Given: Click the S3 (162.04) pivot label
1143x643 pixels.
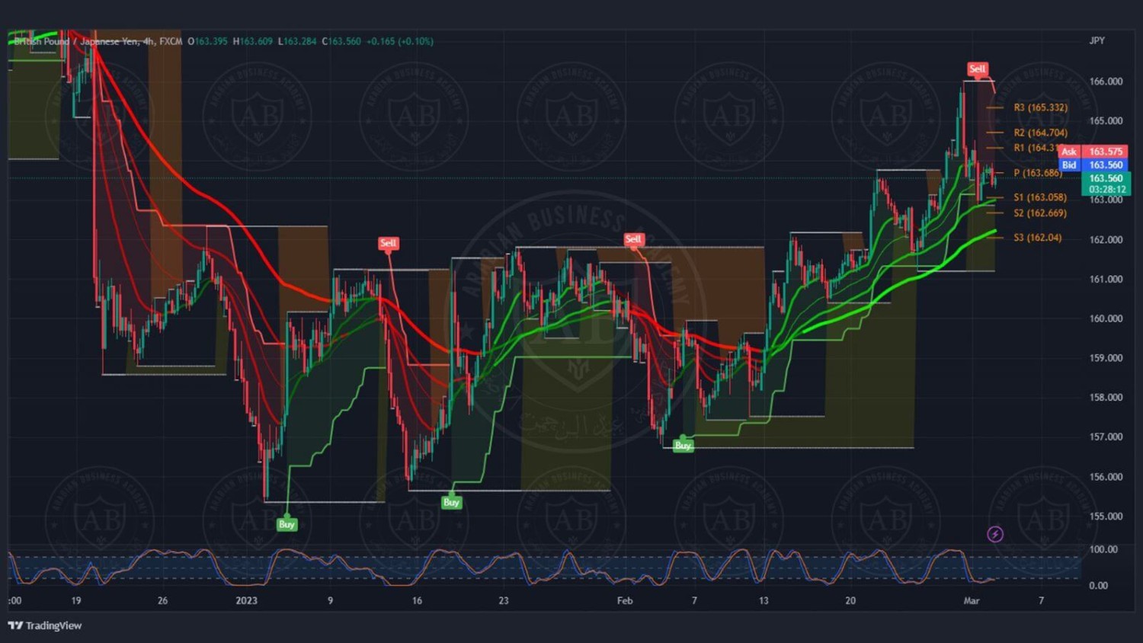Looking at the screenshot, I should point(1038,238).
